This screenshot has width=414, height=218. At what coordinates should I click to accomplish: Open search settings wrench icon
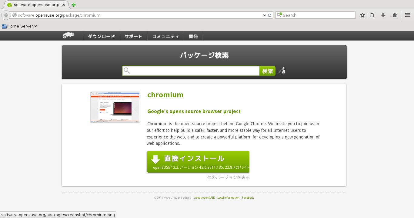282,71
